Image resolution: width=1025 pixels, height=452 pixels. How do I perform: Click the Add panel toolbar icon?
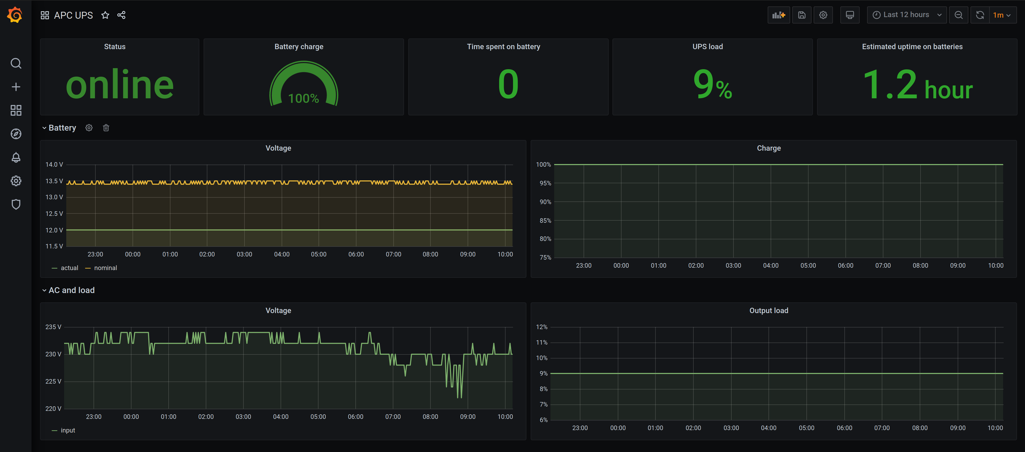778,15
